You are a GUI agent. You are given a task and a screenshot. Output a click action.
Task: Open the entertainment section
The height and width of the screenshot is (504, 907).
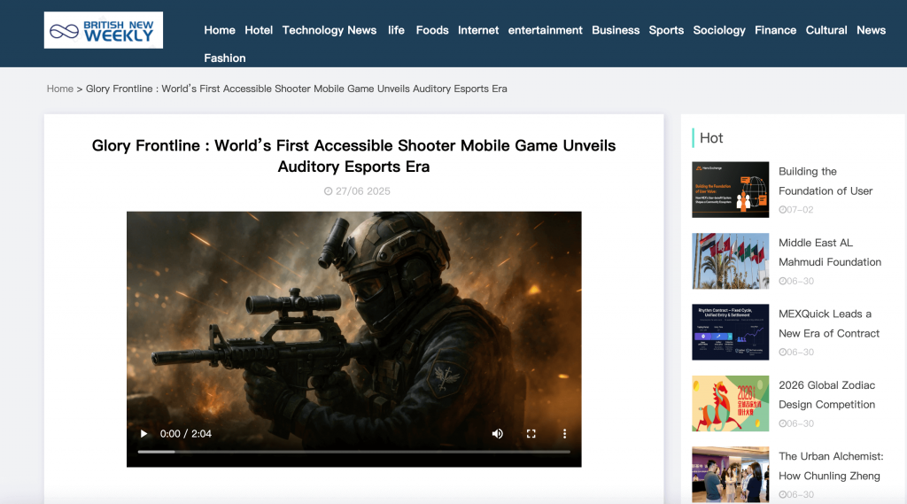(546, 30)
